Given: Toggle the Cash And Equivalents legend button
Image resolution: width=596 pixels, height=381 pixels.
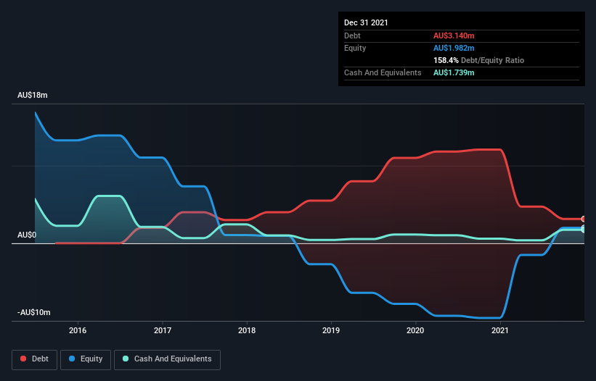Looking at the screenshot, I should 167,359.
